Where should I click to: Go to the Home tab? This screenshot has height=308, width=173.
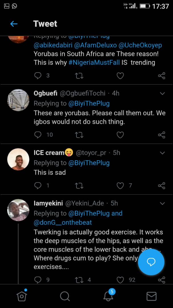coord(22,296)
